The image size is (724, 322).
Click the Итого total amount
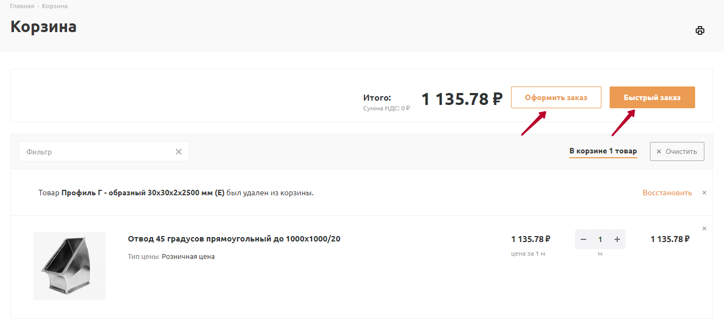(x=461, y=98)
